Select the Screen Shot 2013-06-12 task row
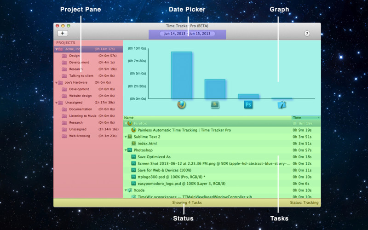 pos(222,163)
